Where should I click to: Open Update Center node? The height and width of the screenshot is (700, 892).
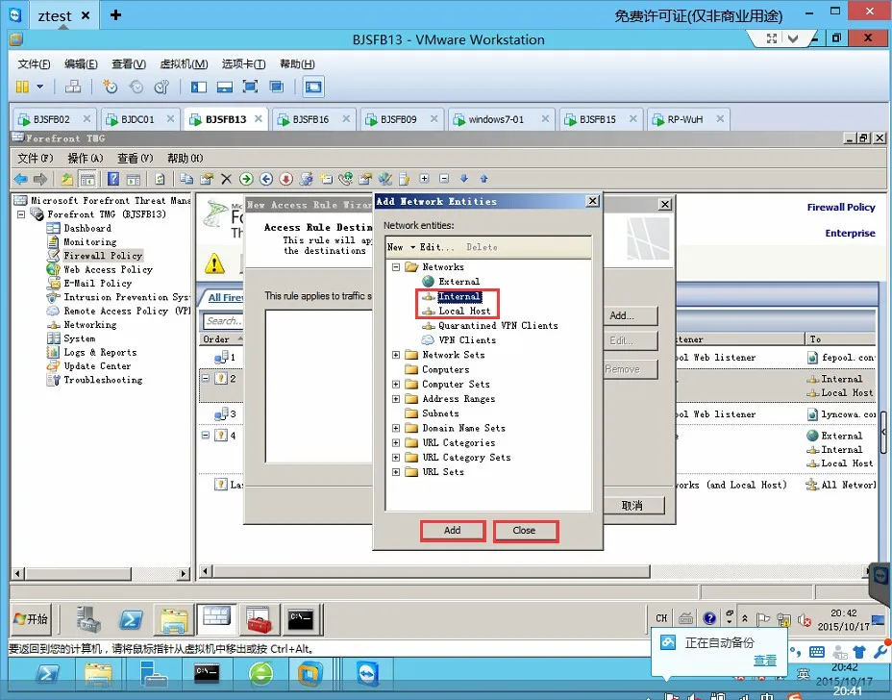coord(97,366)
